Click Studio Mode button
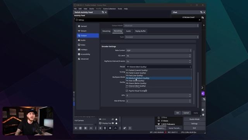The image size is (248, 140). click(194, 119)
